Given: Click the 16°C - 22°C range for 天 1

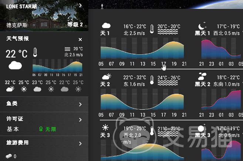Looking at the screenshot, I should pos(135,27).
